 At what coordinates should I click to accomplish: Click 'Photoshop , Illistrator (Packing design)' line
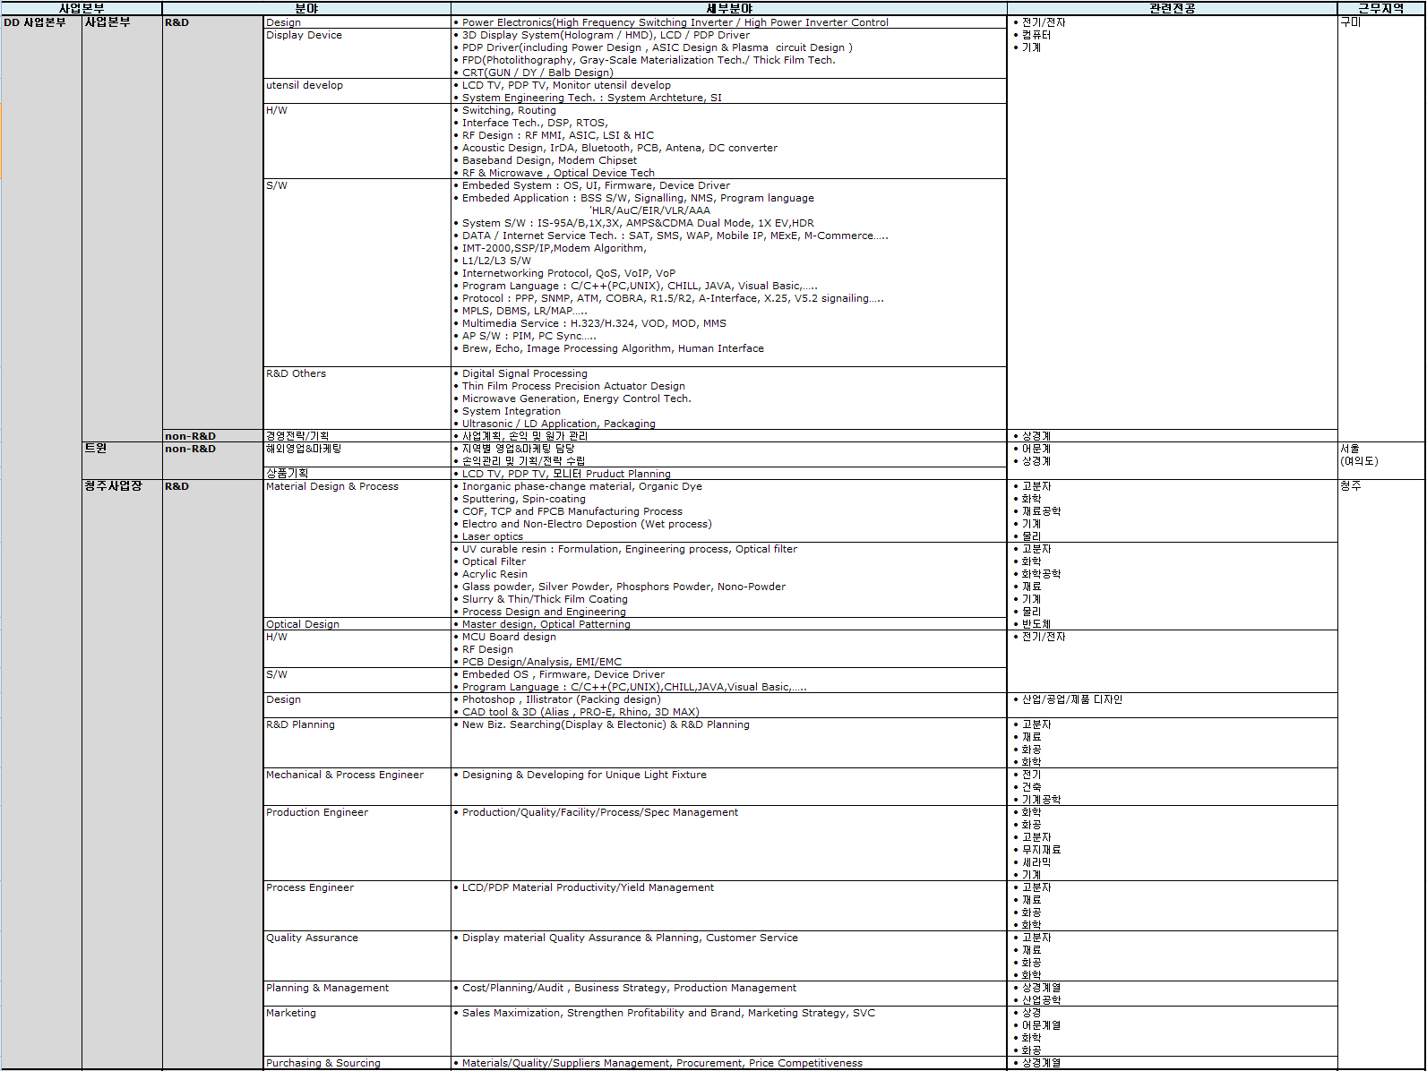pyautogui.click(x=557, y=699)
